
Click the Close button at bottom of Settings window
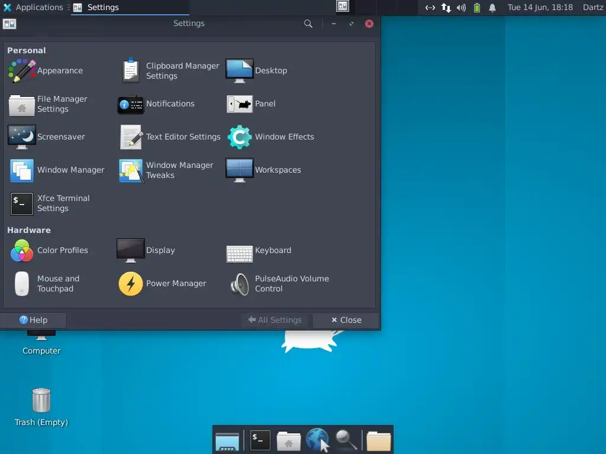pyautogui.click(x=346, y=320)
